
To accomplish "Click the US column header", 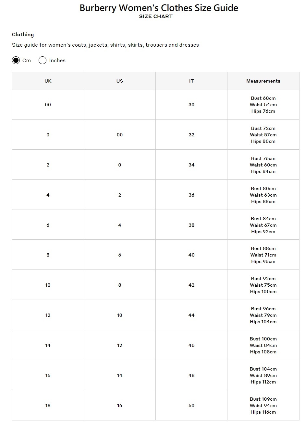I will [120, 81].
